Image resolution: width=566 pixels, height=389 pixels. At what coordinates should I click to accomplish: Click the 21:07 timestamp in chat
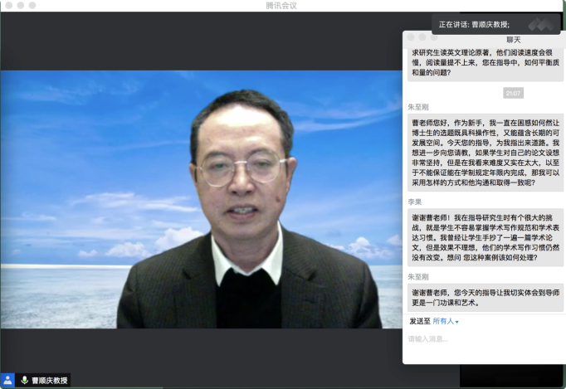(513, 93)
